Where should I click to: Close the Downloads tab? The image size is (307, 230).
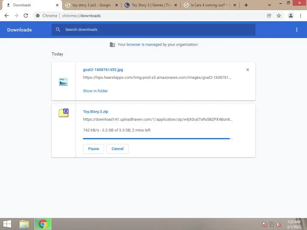coord(57,5)
